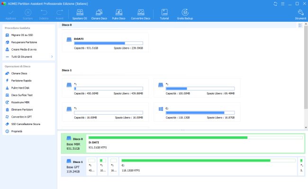
Task: Select the 10... partition block in Disco 1
Action: [x=103, y=166]
